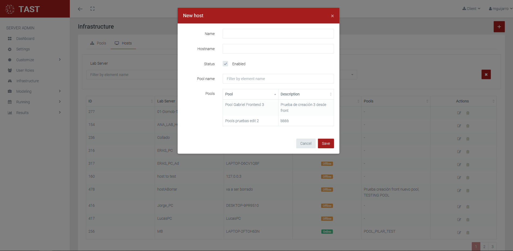Open the Dashboard sidebar item

click(25, 39)
